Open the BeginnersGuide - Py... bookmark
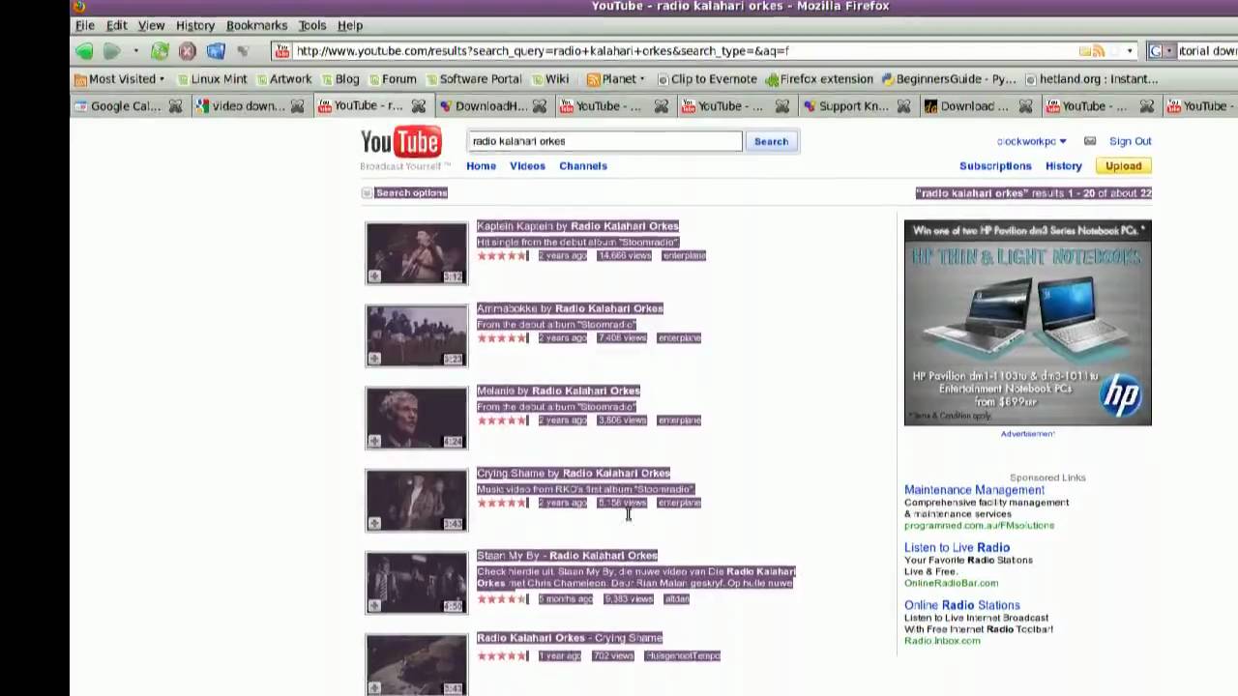Image resolution: width=1238 pixels, height=696 pixels. 949,79
